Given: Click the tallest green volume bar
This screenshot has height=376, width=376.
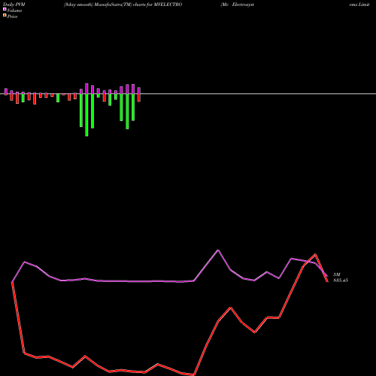Looking at the screenshot, I should (86, 115).
